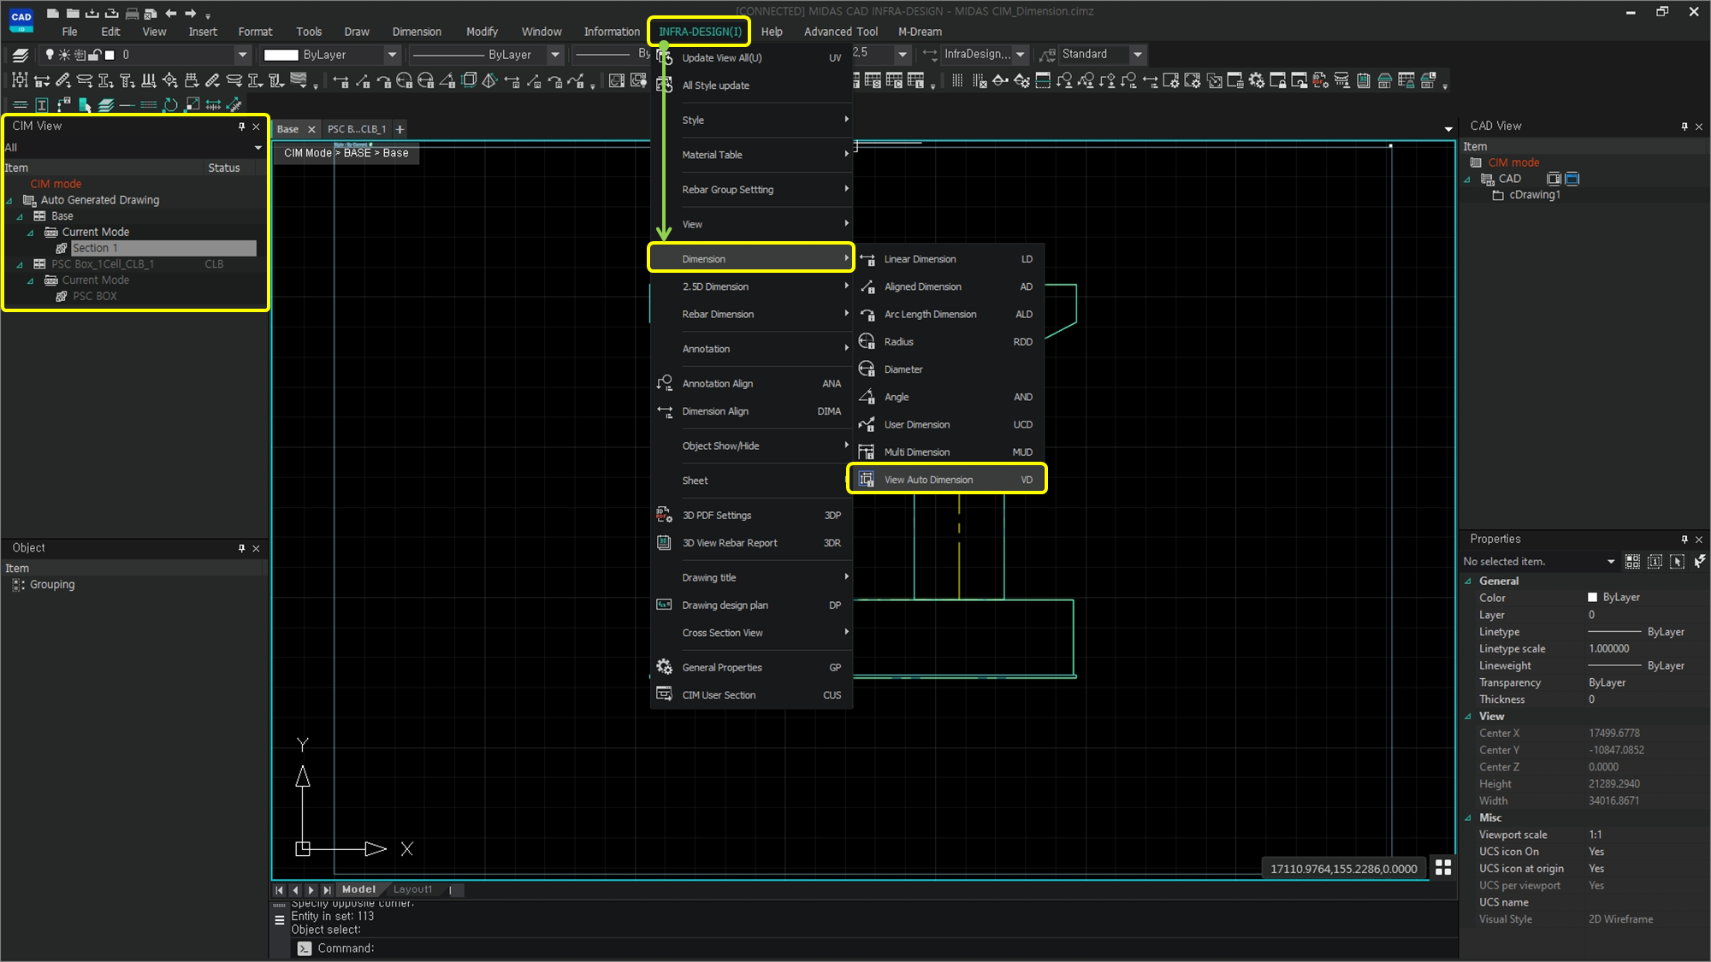Viewport: 1711px width, 962px height.
Task: Click the Annotation Align icon
Action: pyautogui.click(x=664, y=383)
